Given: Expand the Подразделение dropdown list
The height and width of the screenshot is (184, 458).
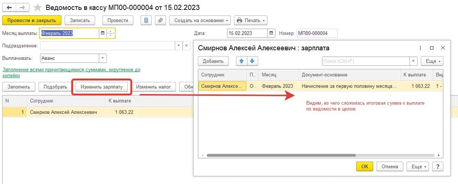Looking at the screenshot, I should click(179, 46).
